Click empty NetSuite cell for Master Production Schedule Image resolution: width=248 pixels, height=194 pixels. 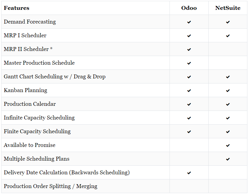(x=228, y=63)
